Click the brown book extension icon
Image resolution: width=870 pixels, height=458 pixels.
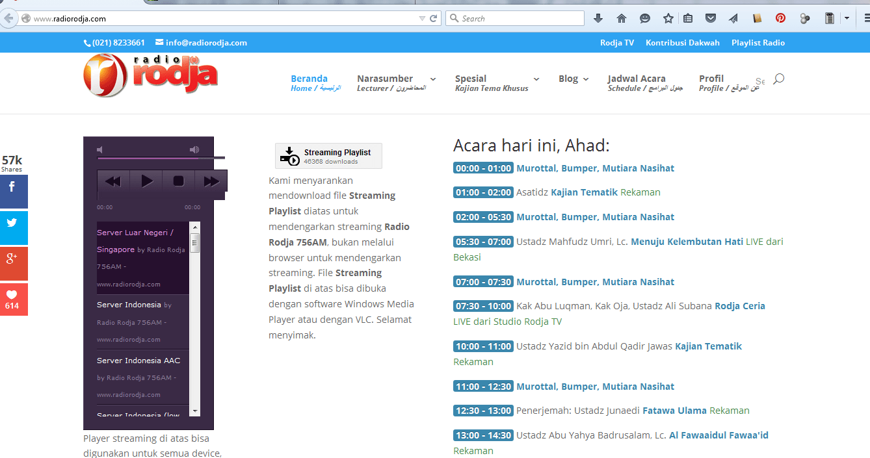(x=757, y=19)
